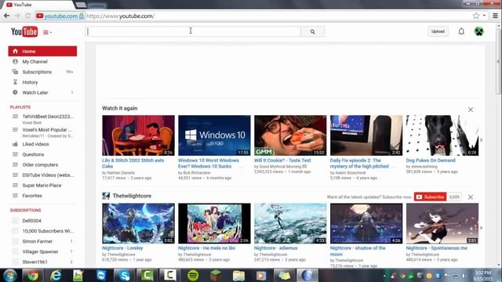The width and height of the screenshot is (502, 282).
Task: Show more Watch it again videos arrow
Action: pos(481,140)
